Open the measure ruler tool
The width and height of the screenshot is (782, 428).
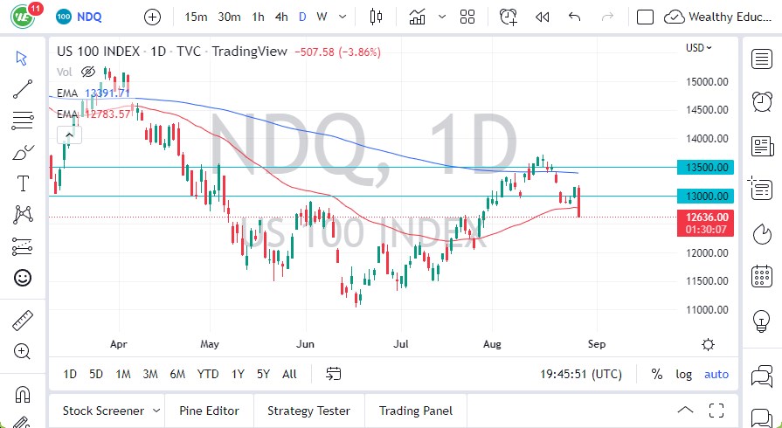pyautogui.click(x=23, y=321)
